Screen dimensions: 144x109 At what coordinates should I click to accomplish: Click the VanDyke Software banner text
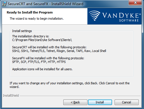pos(122,17)
